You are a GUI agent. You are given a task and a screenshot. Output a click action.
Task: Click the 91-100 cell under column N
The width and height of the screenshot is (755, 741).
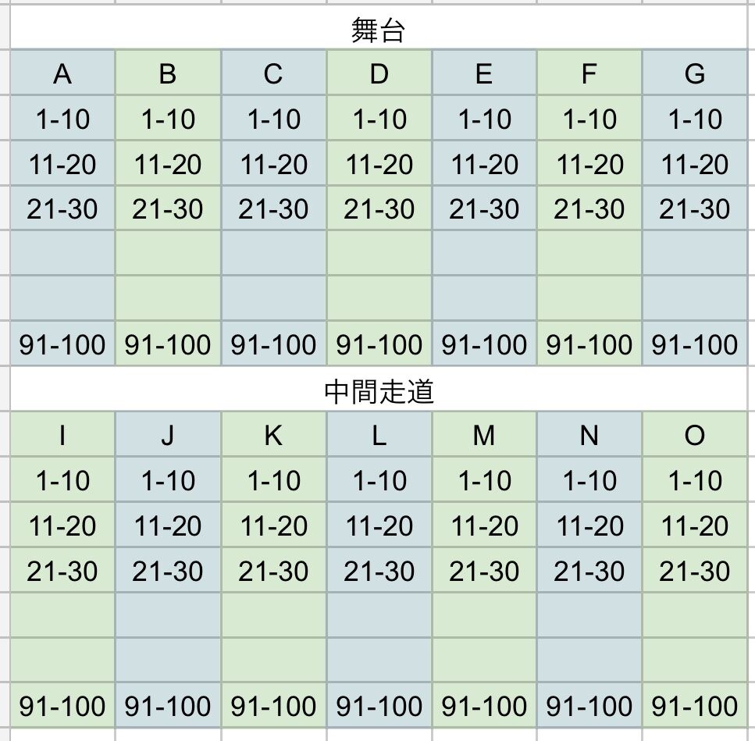point(589,705)
